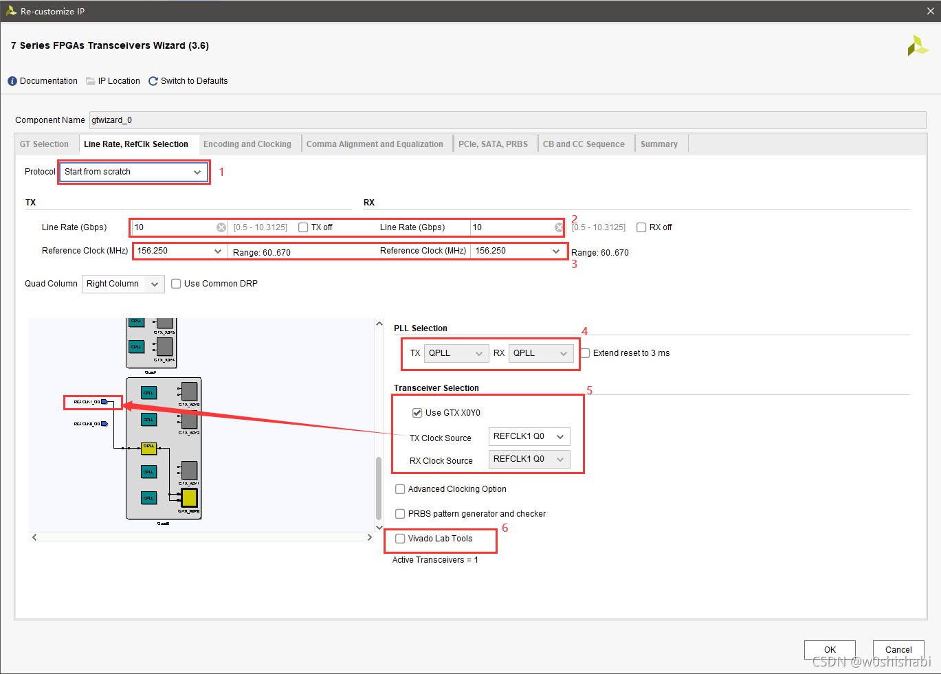Open the PCIe, SATA, PRBS tab
941x674 pixels.
coord(494,144)
